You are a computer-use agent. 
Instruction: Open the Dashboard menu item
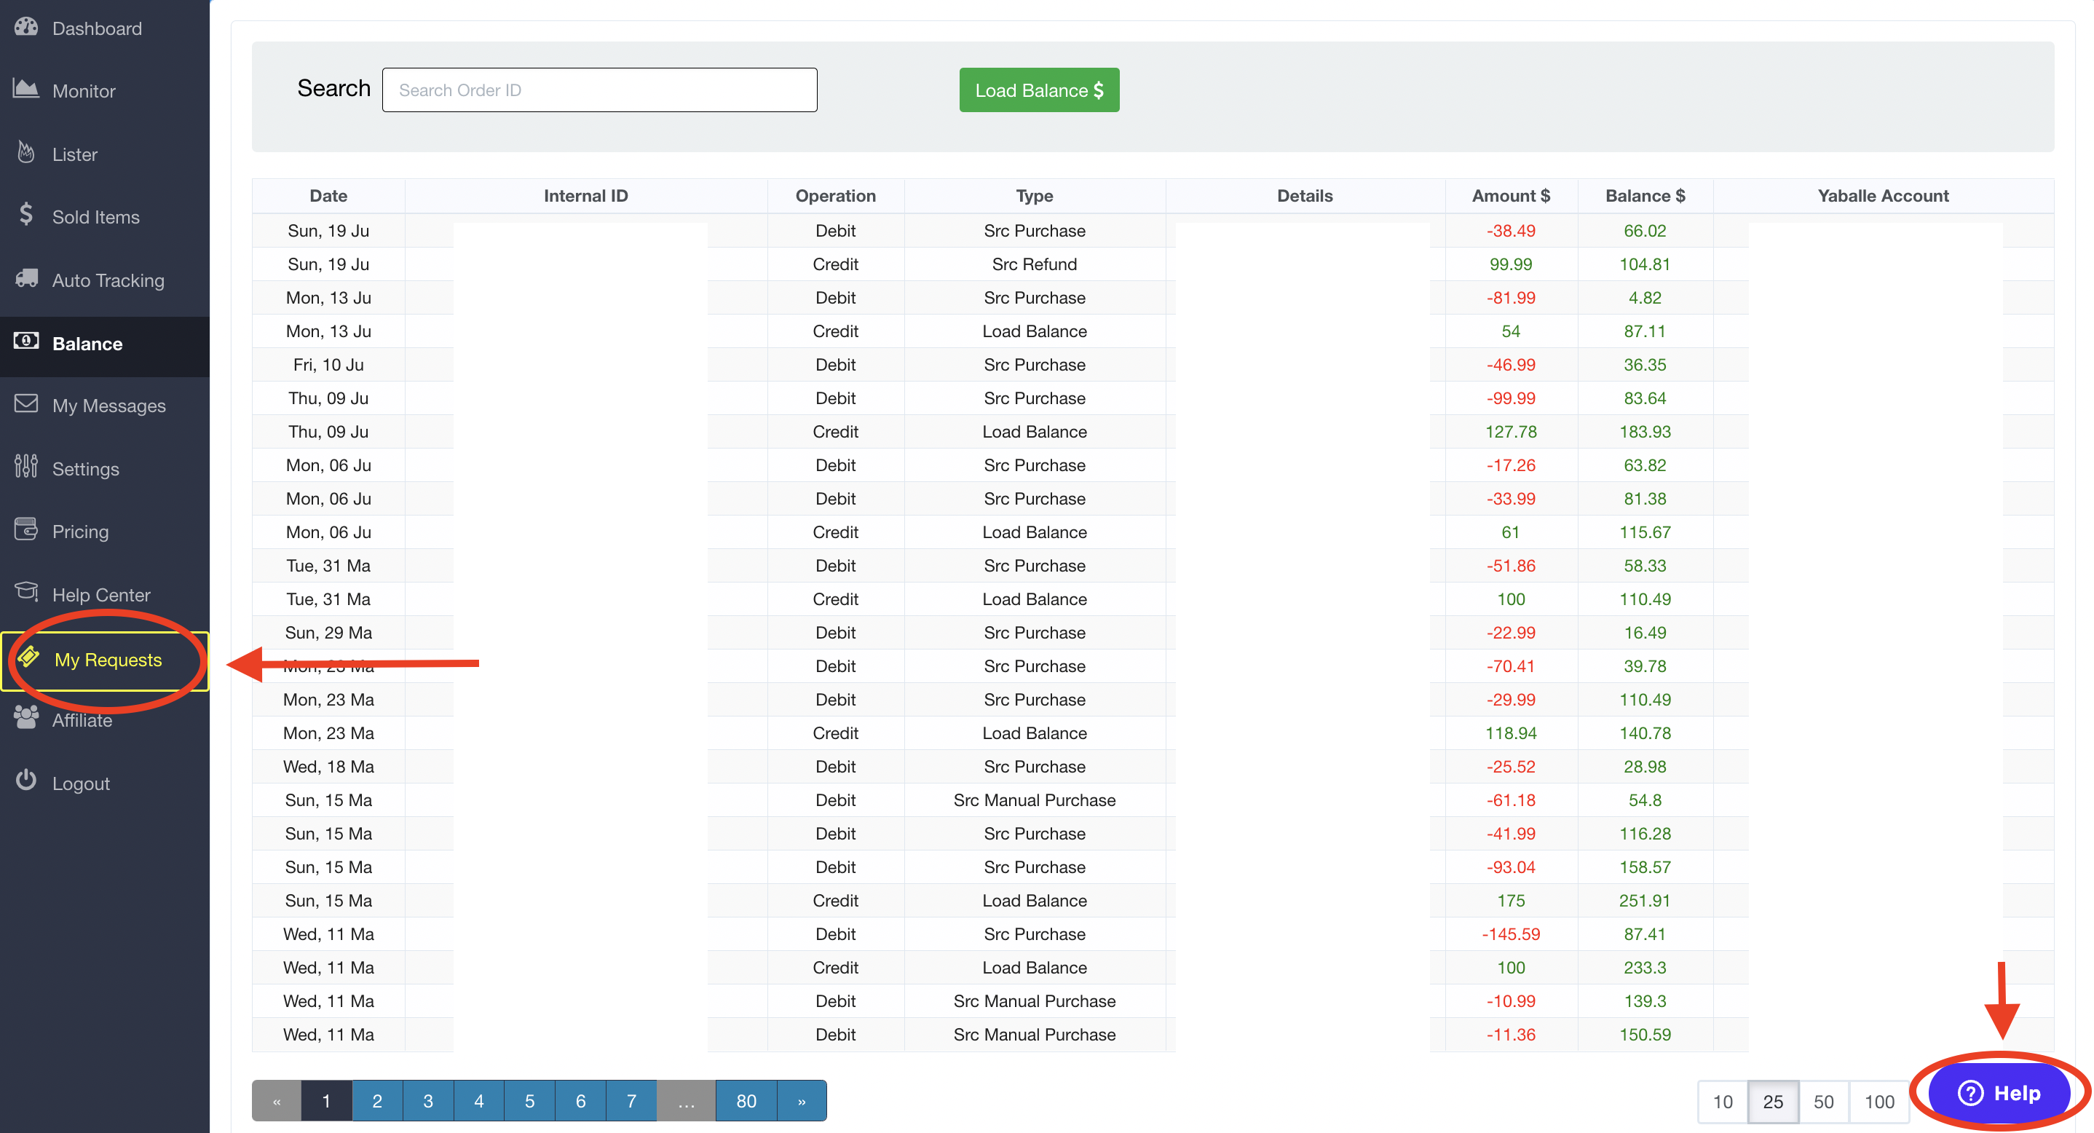point(105,28)
